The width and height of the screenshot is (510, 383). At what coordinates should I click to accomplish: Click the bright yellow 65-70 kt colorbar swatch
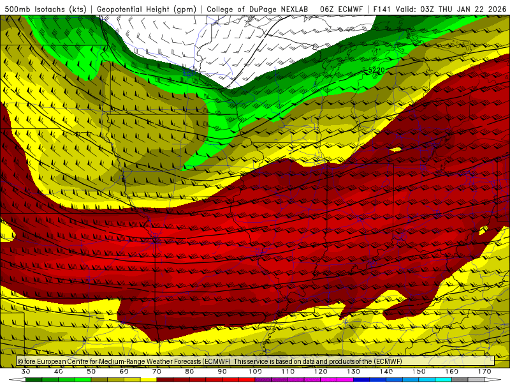(x=149, y=380)
